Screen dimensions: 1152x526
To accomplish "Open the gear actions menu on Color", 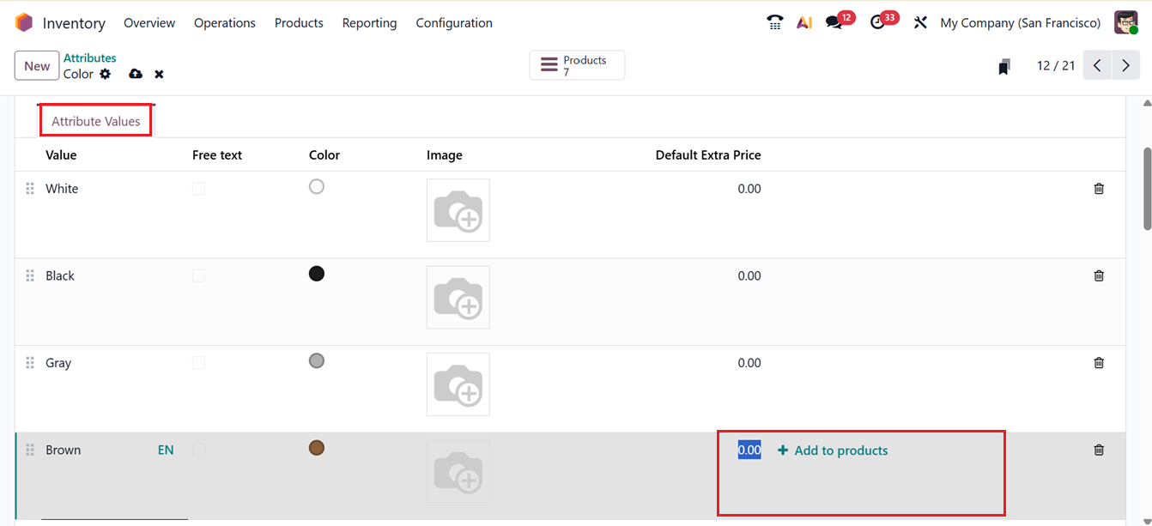I will click(x=105, y=74).
